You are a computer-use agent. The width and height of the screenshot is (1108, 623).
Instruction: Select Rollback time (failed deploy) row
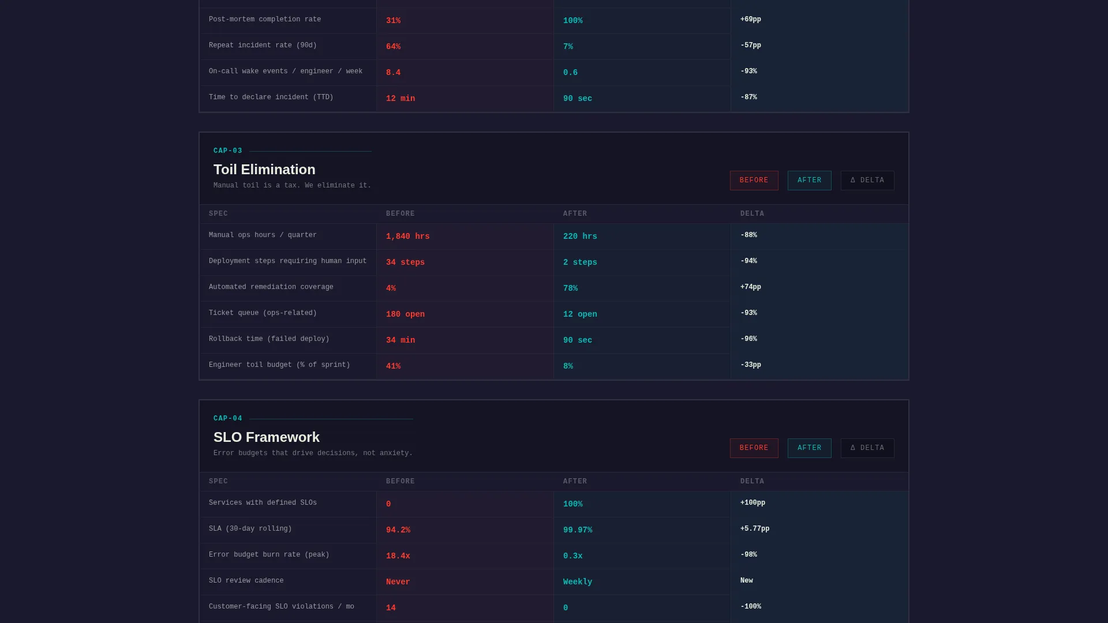554,340
